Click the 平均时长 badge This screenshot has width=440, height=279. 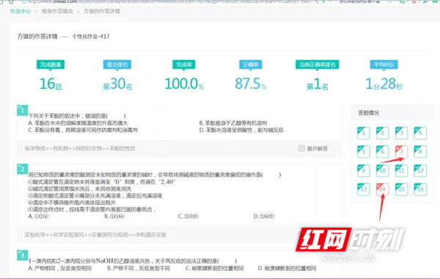(384, 64)
